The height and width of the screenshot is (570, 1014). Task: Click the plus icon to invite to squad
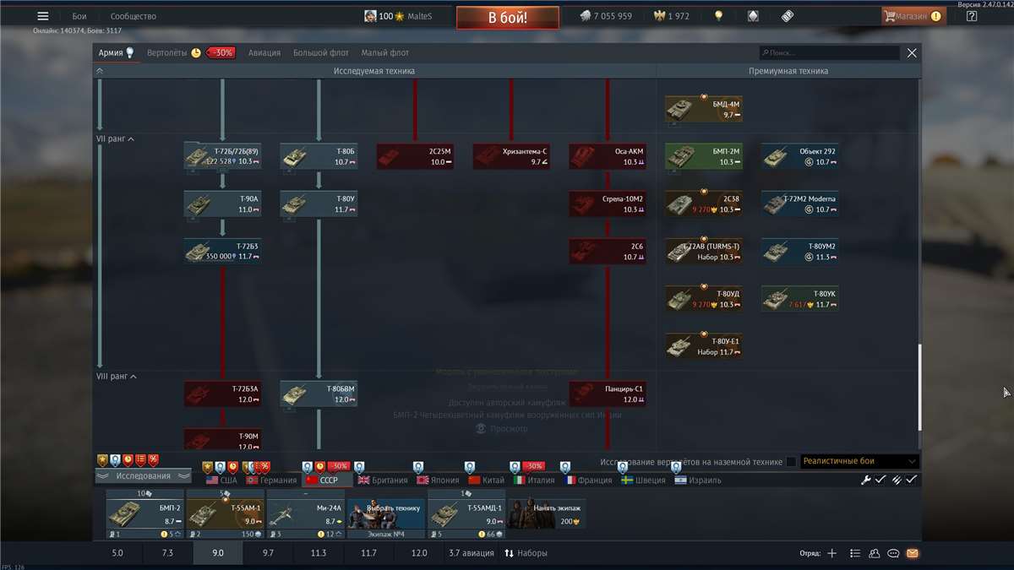(832, 553)
